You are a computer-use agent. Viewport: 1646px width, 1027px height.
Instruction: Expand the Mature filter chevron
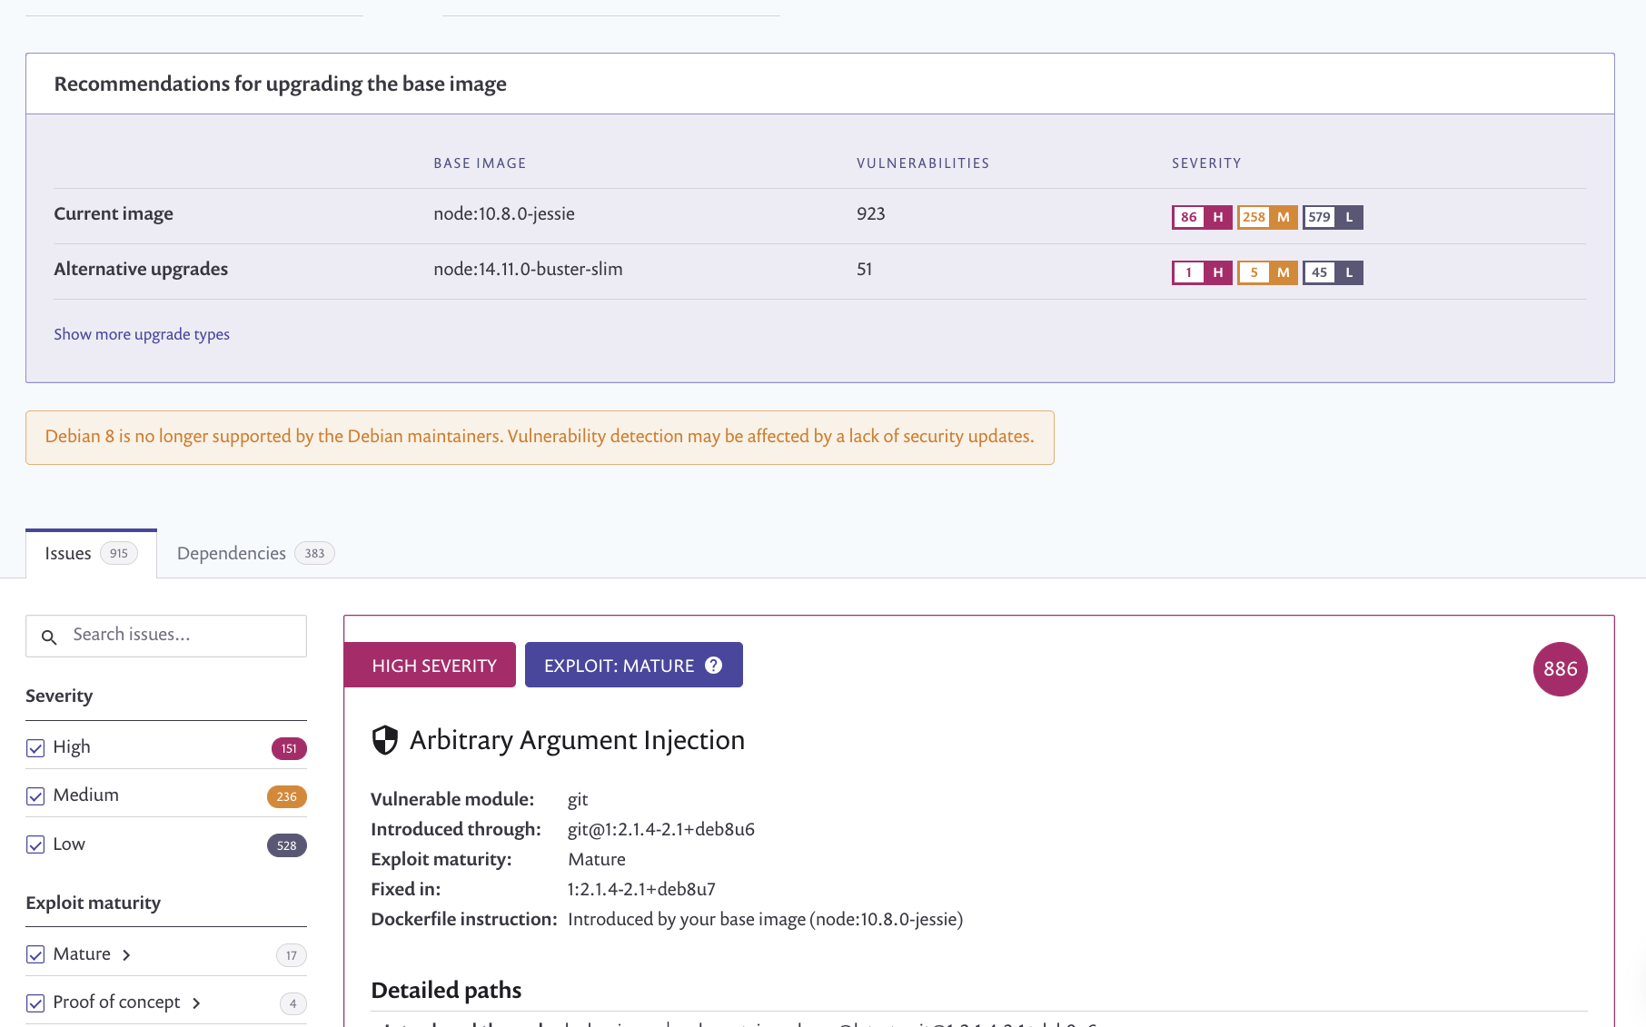tap(126, 955)
